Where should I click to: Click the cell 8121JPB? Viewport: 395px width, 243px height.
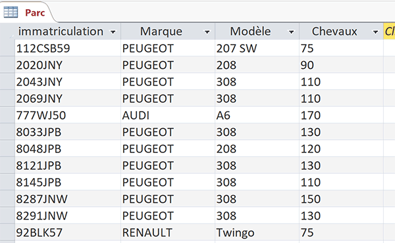pyautogui.click(x=68, y=166)
